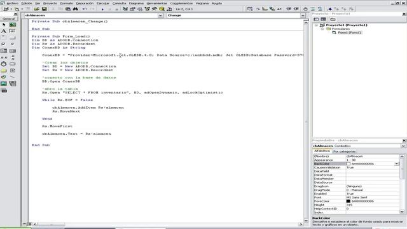Select the CheckBox control tool
407x229 pixels.
click(4, 44)
